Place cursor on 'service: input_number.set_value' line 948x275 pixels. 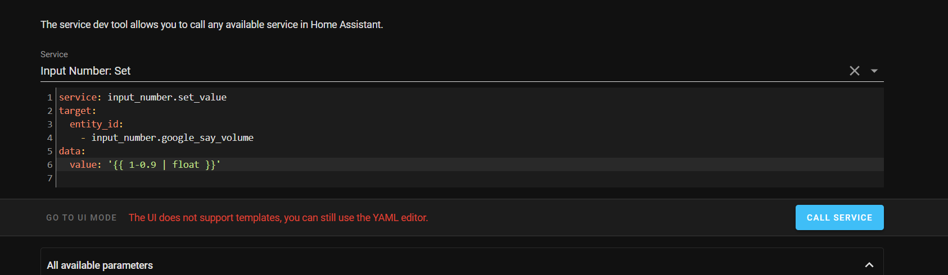pos(143,97)
